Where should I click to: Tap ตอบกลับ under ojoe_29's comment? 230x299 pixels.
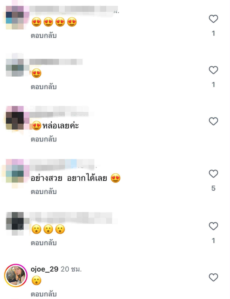(44, 294)
